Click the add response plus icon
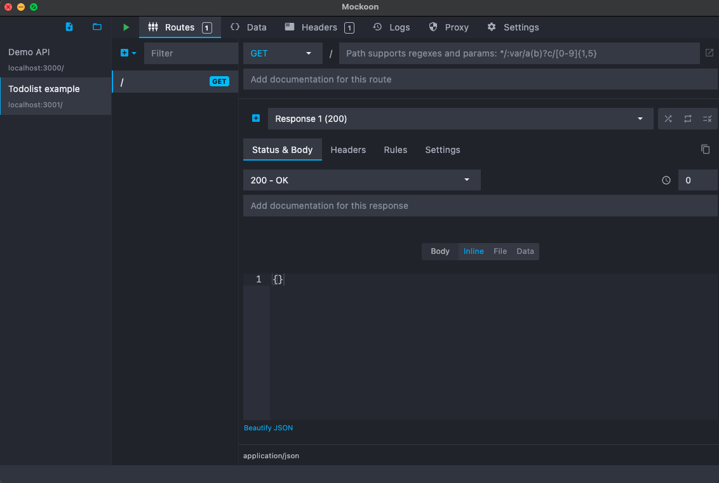 [x=256, y=119]
